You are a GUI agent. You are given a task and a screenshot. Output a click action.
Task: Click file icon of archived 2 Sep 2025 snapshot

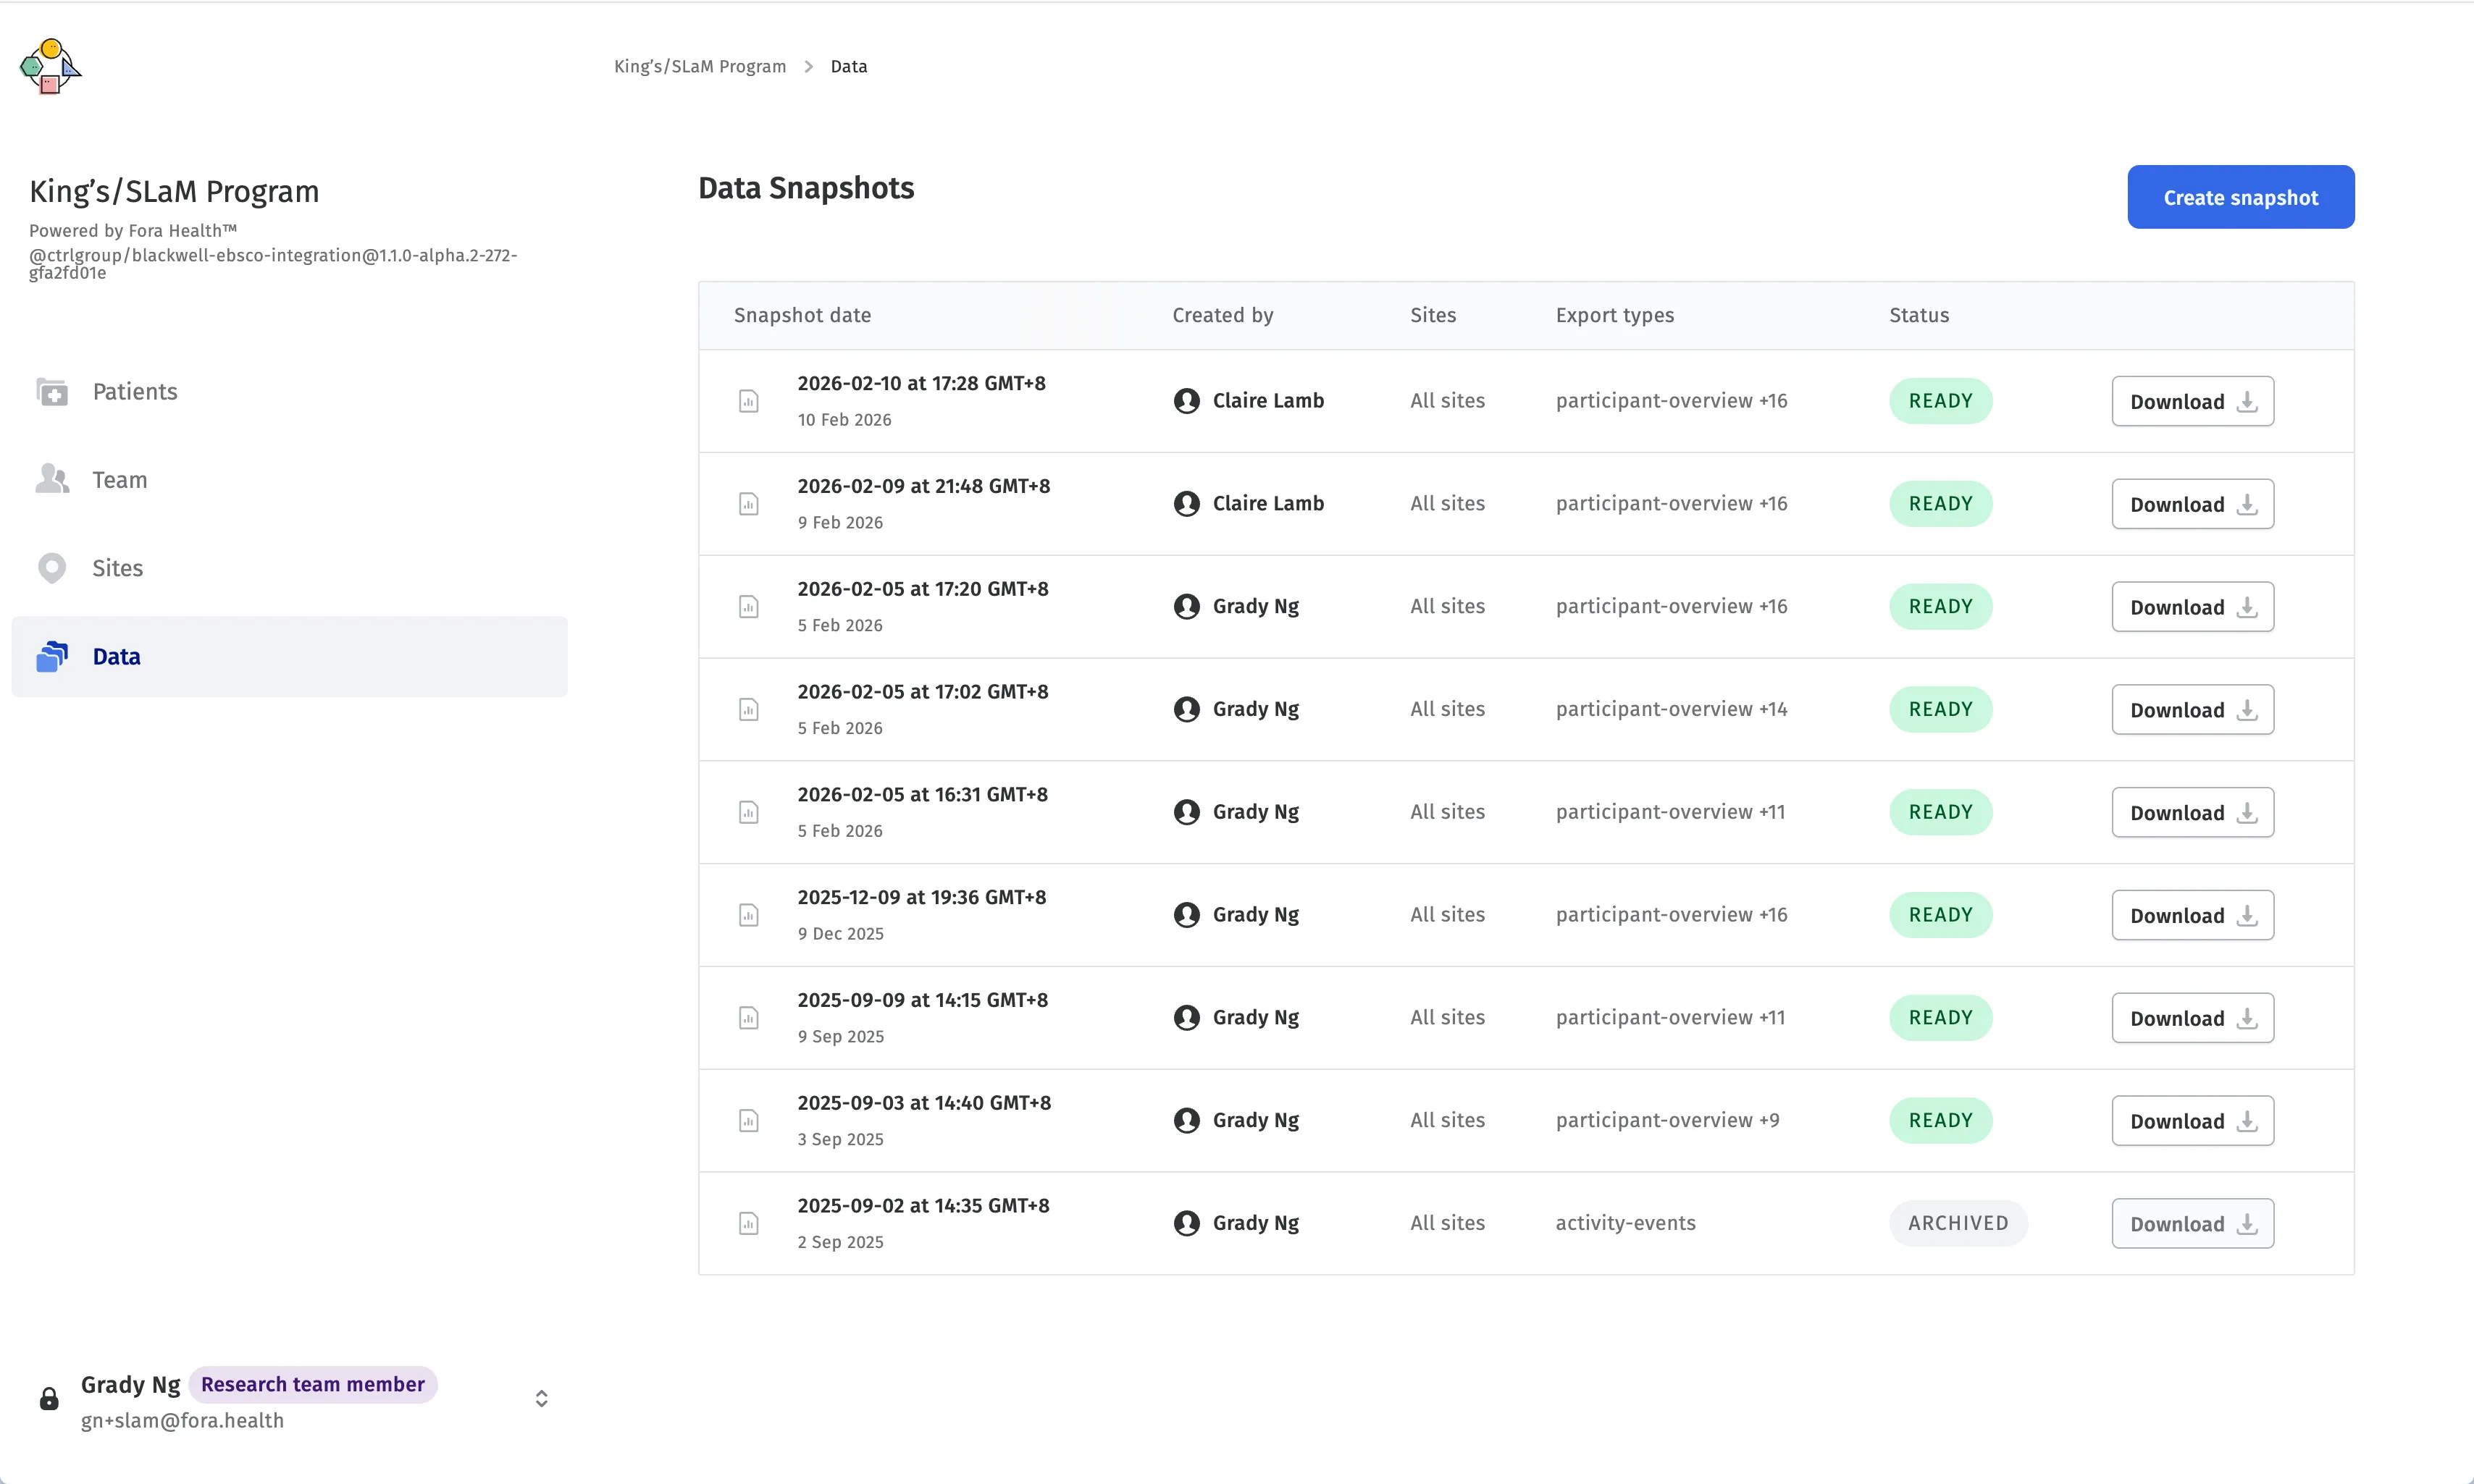tap(748, 1224)
